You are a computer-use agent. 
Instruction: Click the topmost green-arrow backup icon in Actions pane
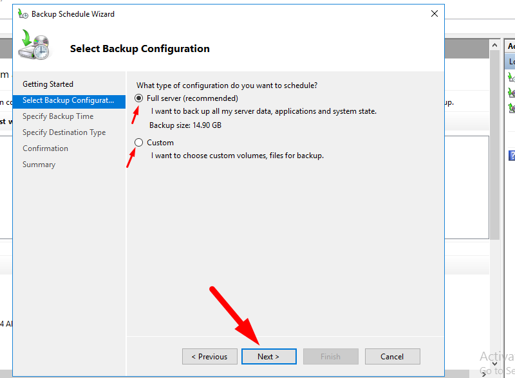[511, 77]
